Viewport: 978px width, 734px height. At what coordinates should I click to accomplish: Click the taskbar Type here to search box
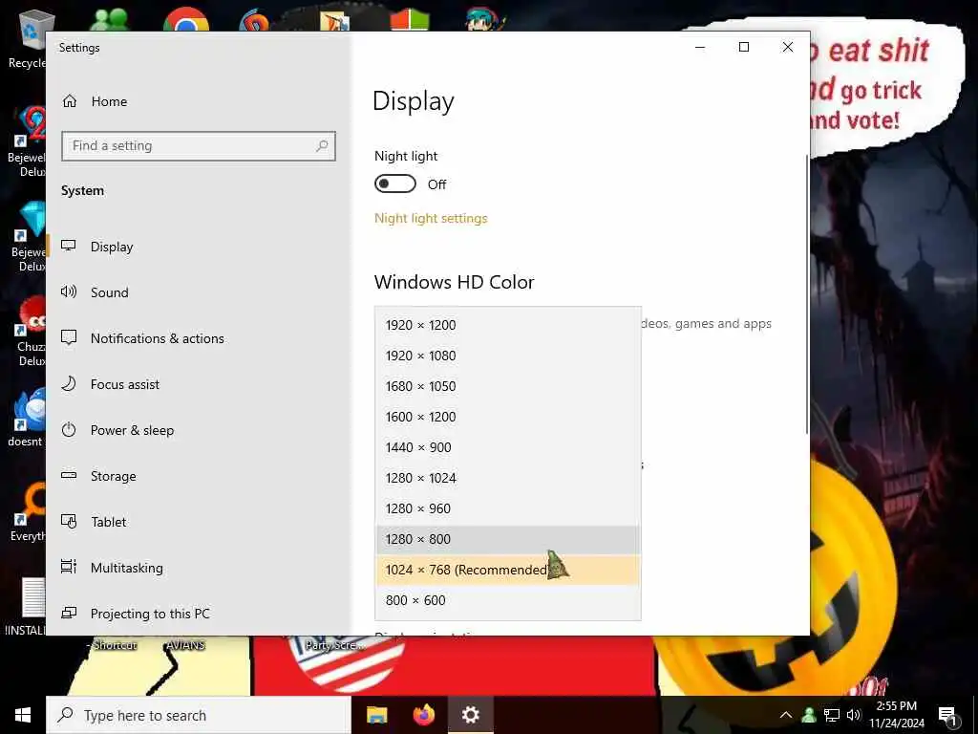click(199, 715)
